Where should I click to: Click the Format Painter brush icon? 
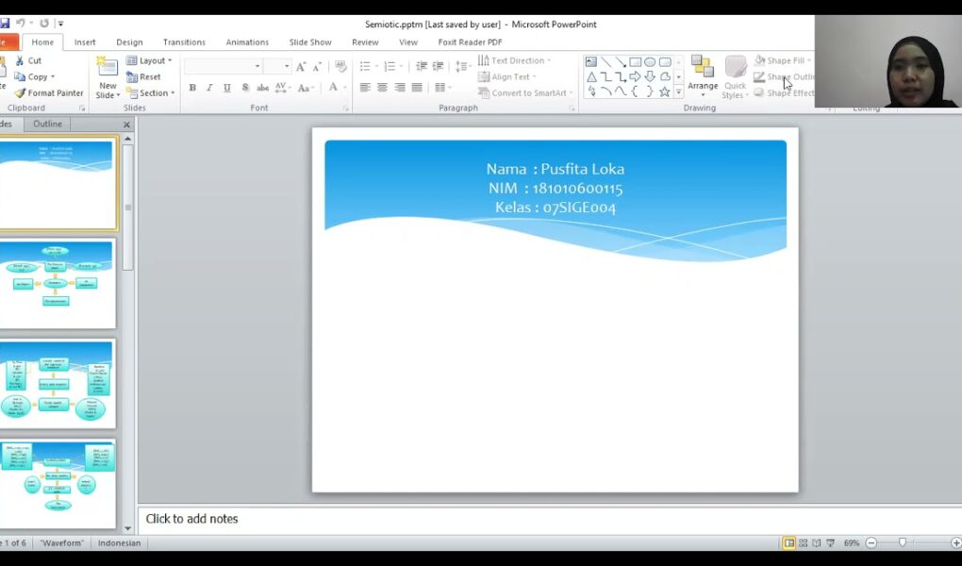pyautogui.click(x=20, y=93)
